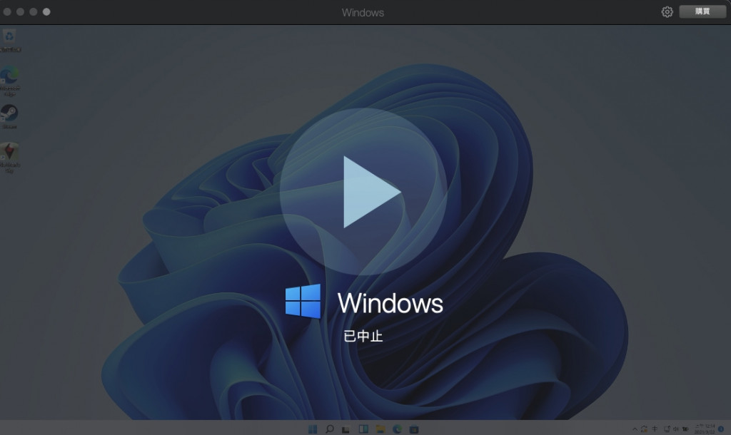Click the blue Windows logo on the overlay
Viewport: 731px width, 435px height.
pos(303,302)
